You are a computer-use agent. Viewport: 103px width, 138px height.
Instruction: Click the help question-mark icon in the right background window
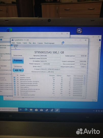coord(100,40)
